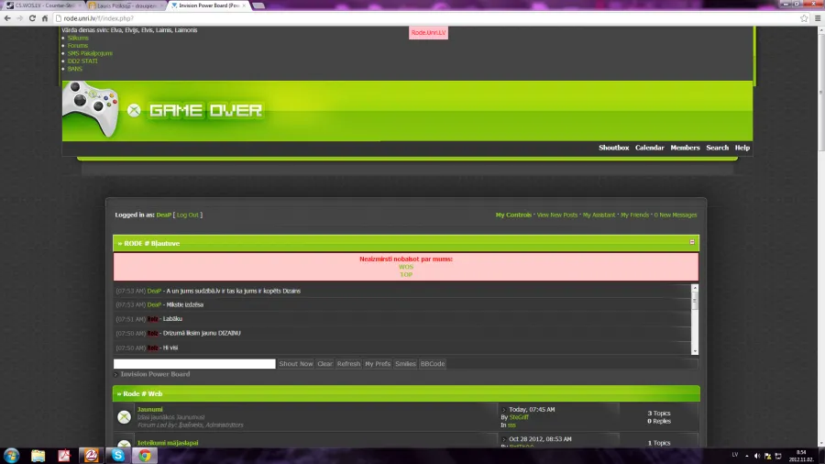Image resolution: width=825 pixels, height=464 pixels.
Task: Open My Controls
Action: (x=513, y=215)
